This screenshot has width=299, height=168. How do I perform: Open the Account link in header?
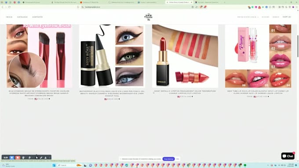point(266,17)
